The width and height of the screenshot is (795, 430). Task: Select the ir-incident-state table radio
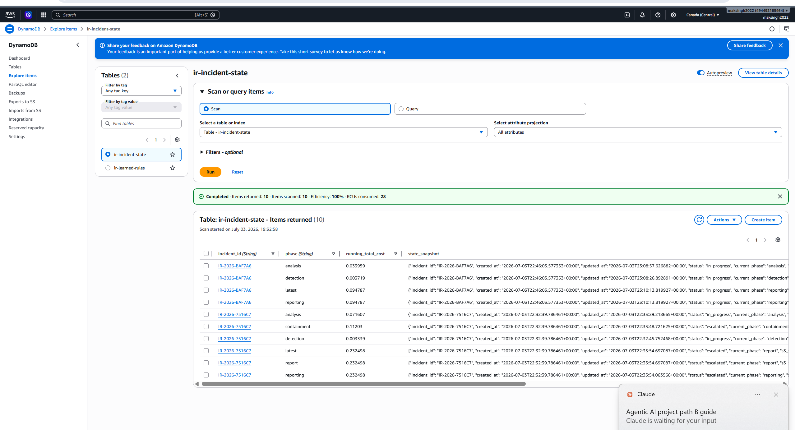pos(108,154)
